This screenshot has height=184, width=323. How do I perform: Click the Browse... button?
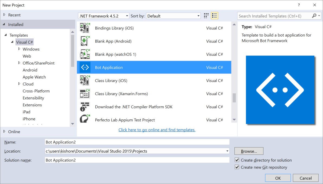[x=249, y=151]
